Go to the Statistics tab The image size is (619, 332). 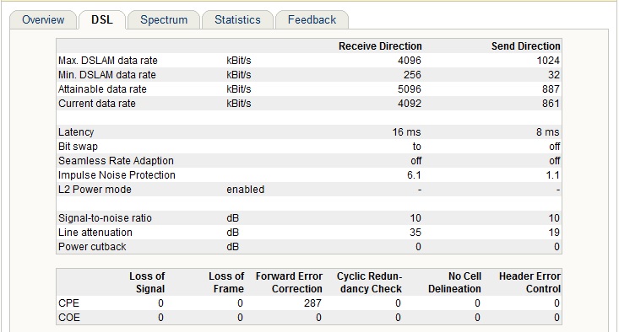[x=237, y=19]
